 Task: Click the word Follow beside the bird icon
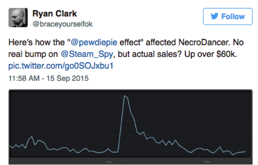click(x=233, y=17)
